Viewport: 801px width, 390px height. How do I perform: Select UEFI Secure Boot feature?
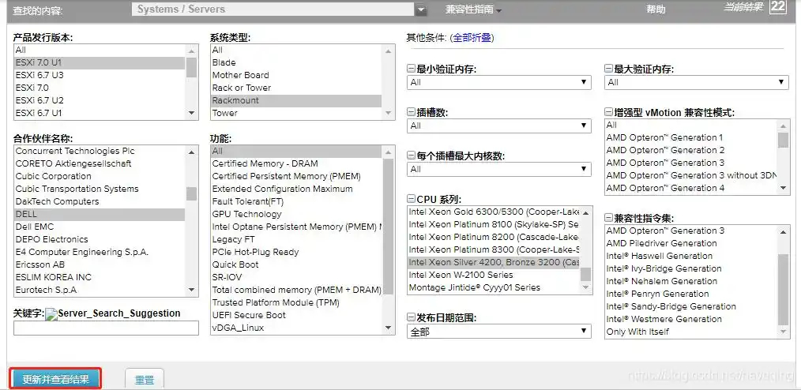point(295,316)
